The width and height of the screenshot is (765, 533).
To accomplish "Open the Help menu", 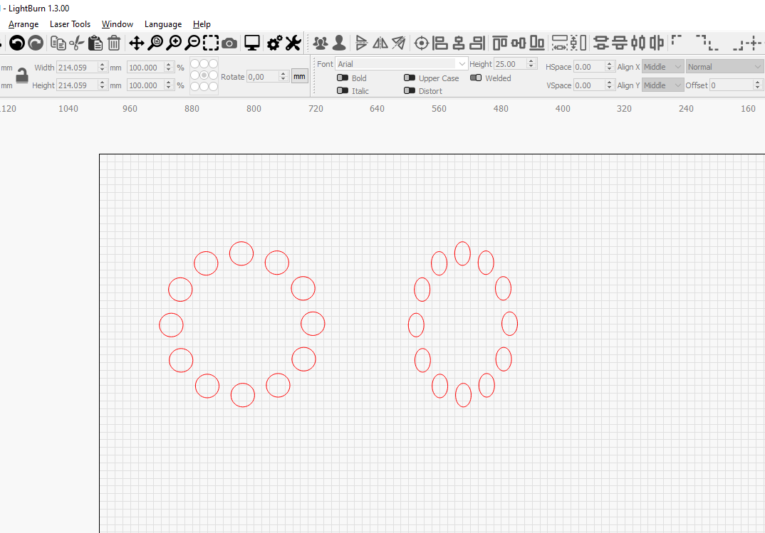I will click(202, 24).
